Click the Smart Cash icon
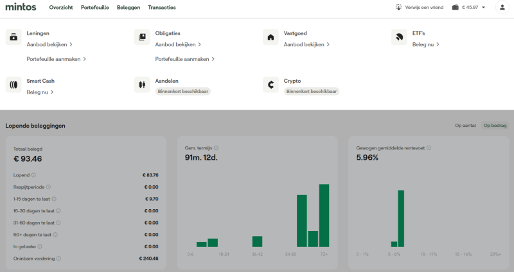Viewport: 514px width, 272px height. pos(13,85)
